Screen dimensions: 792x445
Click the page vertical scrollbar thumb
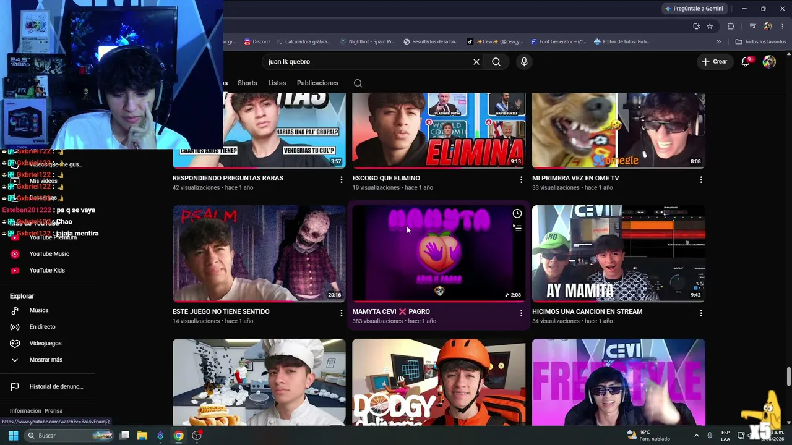tap(789, 376)
